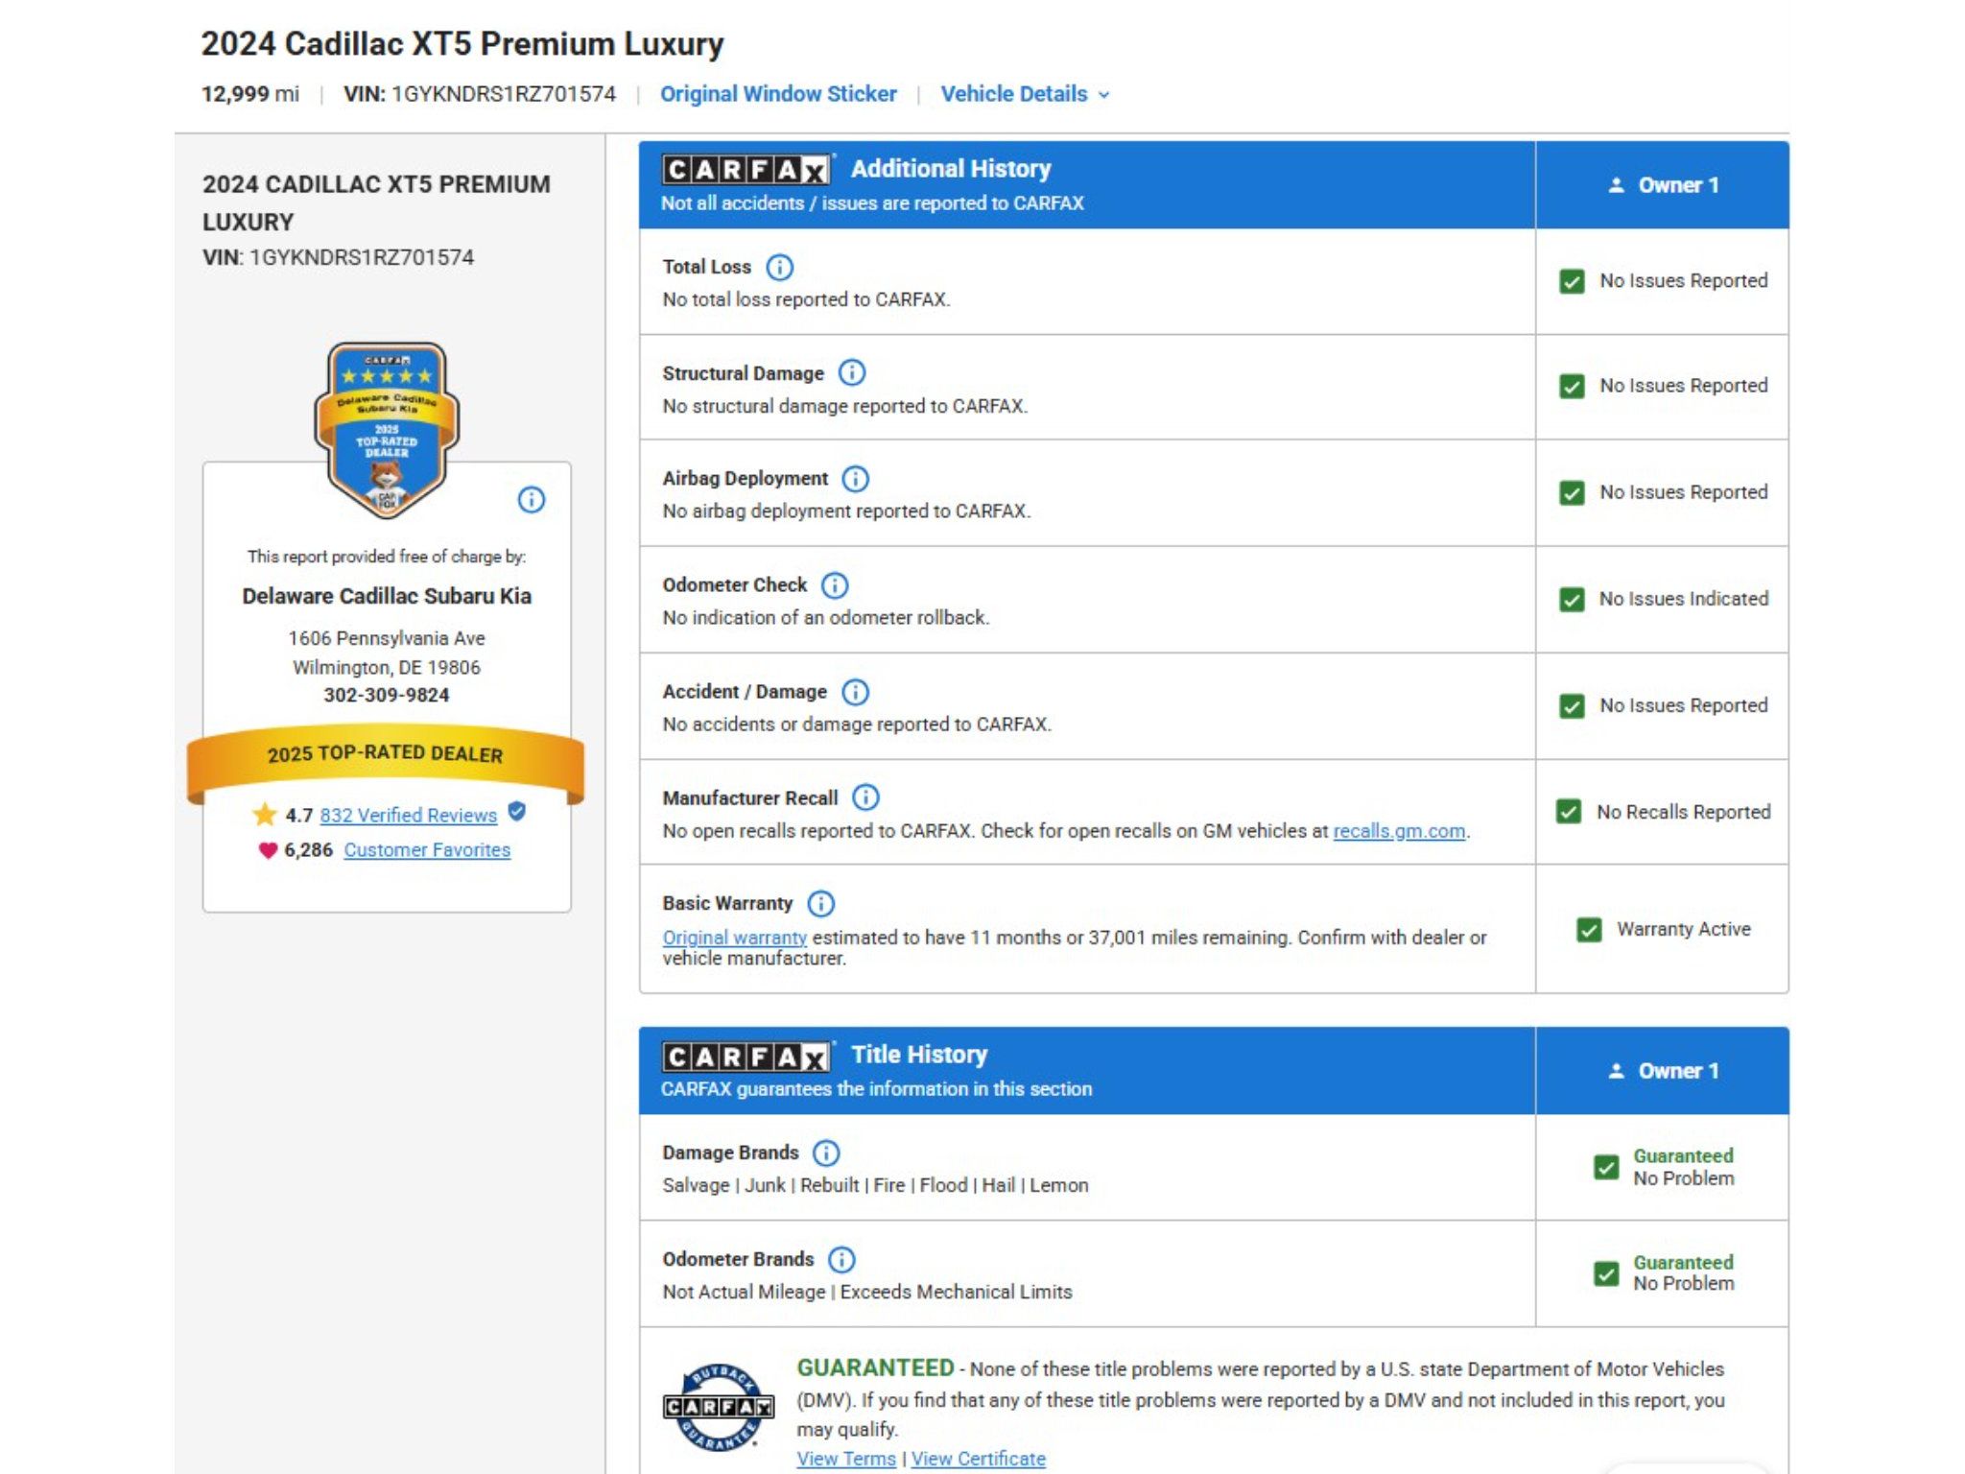The image size is (1965, 1474).
Task: Click the Airbag Deployment info icon
Action: coord(855,478)
